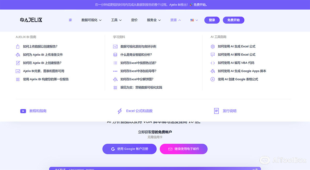Click the AJELIX BI 指南 section heading
Image resolution: width=310 pixels, height=170 pixels.
[x=26, y=37]
